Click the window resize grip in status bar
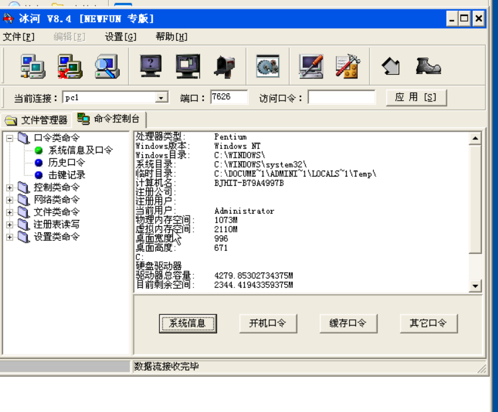Image resolution: width=498 pixels, height=412 pixels. pos(481,368)
